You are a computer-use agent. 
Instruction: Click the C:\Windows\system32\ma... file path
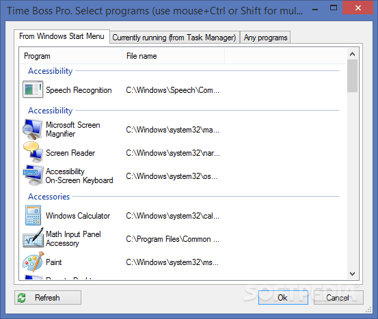point(173,130)
